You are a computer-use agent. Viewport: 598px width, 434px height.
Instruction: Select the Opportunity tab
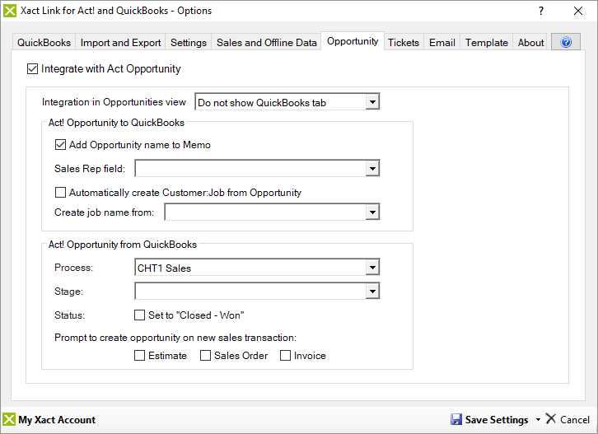(353, 41)
